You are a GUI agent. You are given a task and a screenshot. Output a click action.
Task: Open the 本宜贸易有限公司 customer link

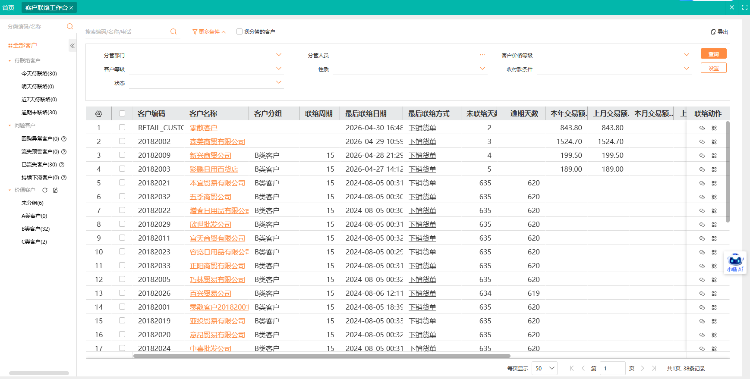pyautogui.click(x=217, y=183)
